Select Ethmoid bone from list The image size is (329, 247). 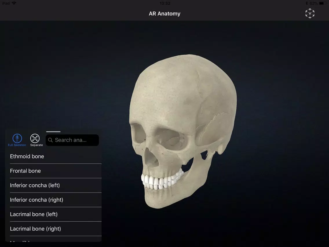point(56,157)
